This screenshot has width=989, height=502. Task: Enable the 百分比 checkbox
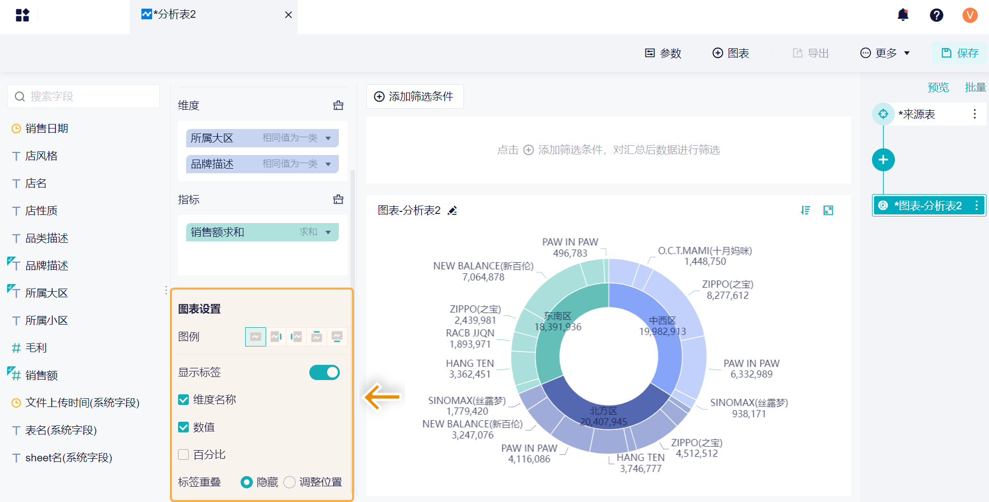tap(184, 455)
